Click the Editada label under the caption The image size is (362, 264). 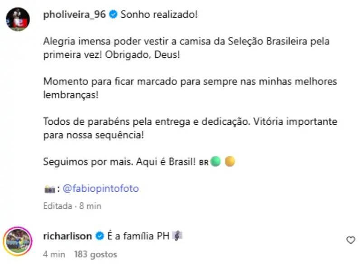57,206
